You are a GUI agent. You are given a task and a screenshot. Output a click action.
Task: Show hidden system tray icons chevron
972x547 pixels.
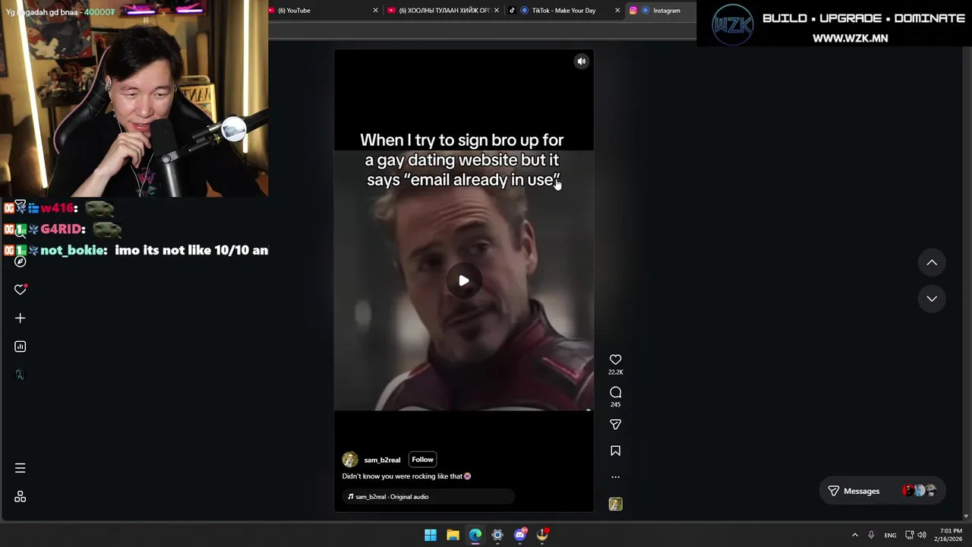click(x=855, y=535)
